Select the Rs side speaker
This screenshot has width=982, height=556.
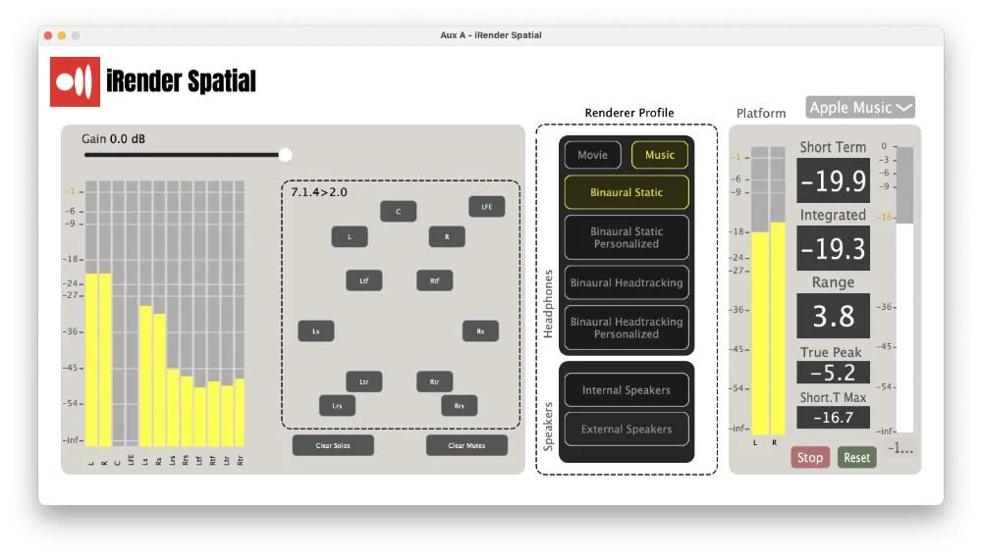pos(480,331)
